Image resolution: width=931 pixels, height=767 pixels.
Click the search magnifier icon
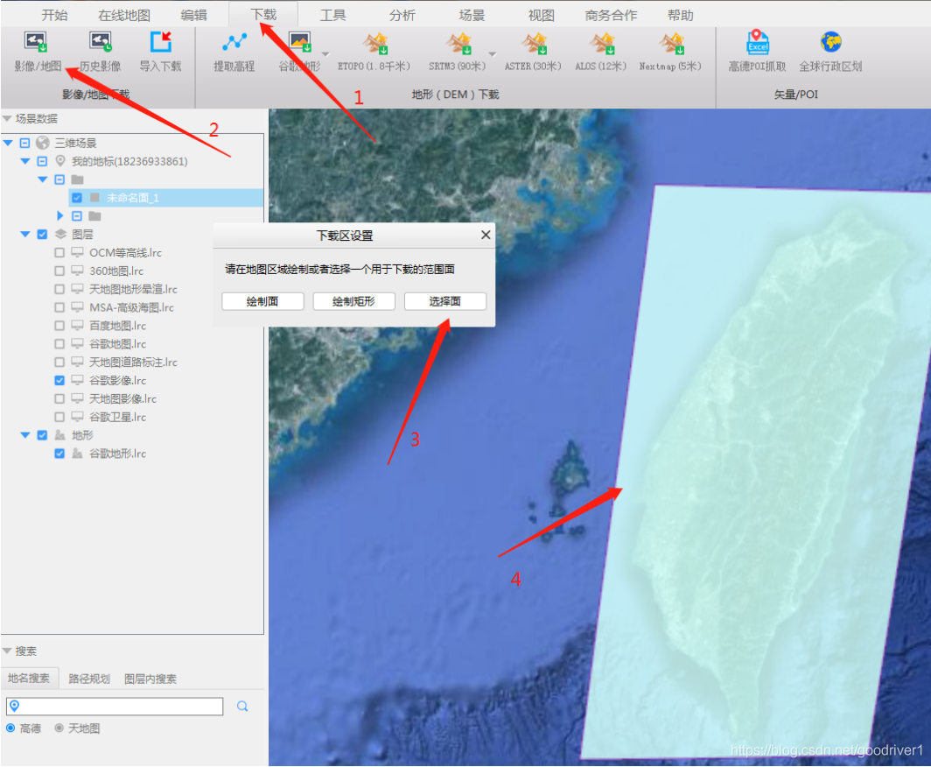tap(242, 706)
